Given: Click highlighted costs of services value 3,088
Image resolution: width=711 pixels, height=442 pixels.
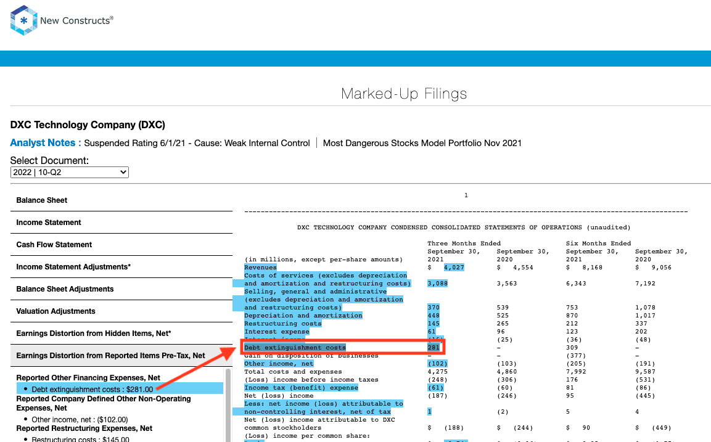Looking at the screenshot, I should [x=437, y=284].
